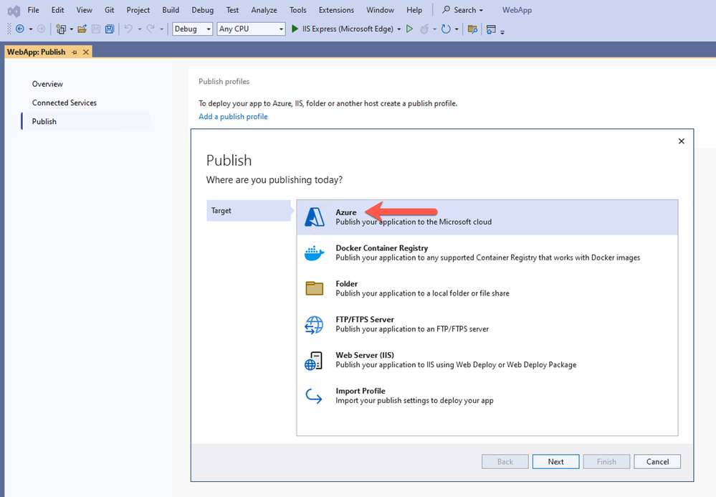Click the Back button
Viewport: 716px width, 497px height.
(x=505, y=461)
